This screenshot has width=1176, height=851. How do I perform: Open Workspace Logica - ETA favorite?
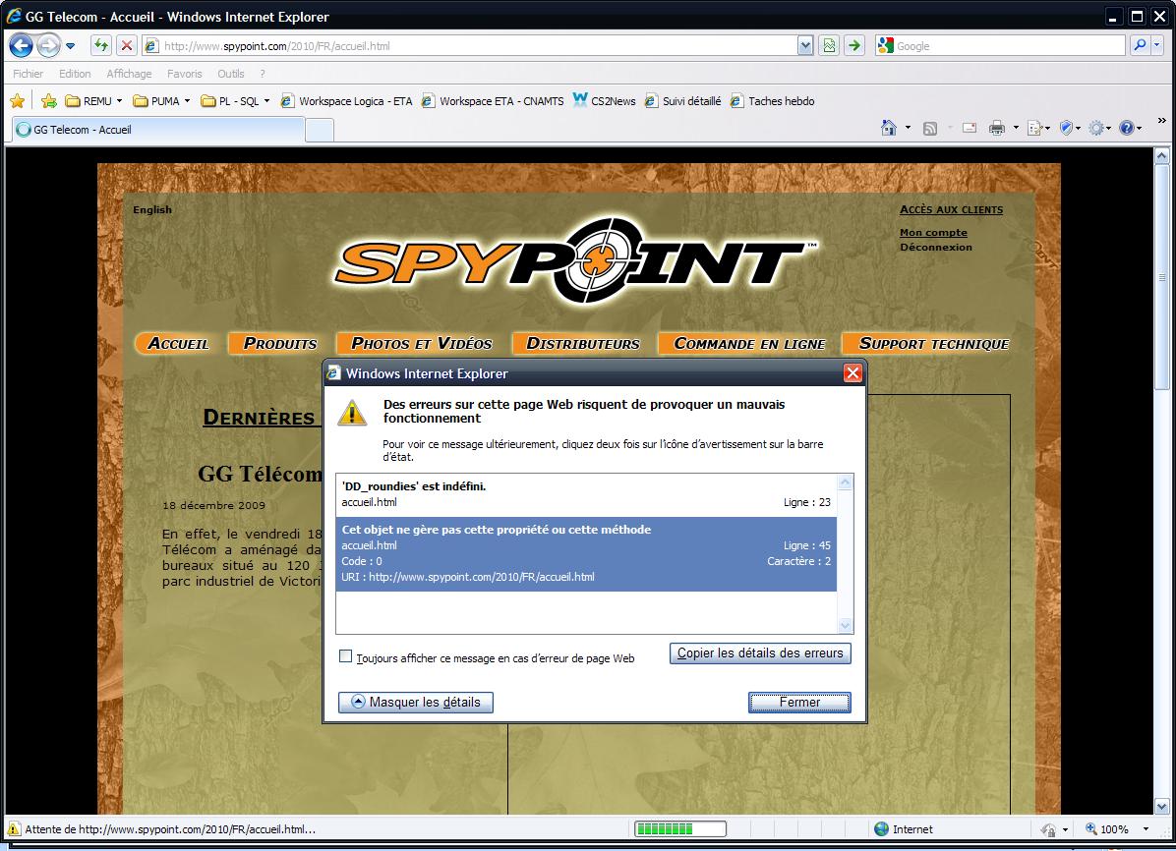(346, 100)
